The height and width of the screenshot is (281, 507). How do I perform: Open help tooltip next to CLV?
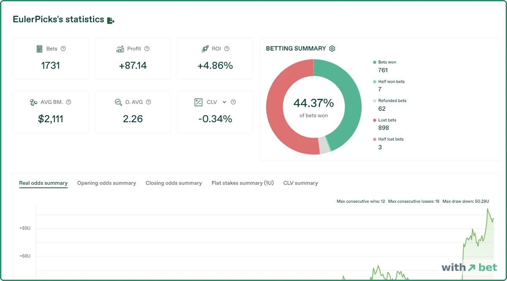tap(233, 102)
